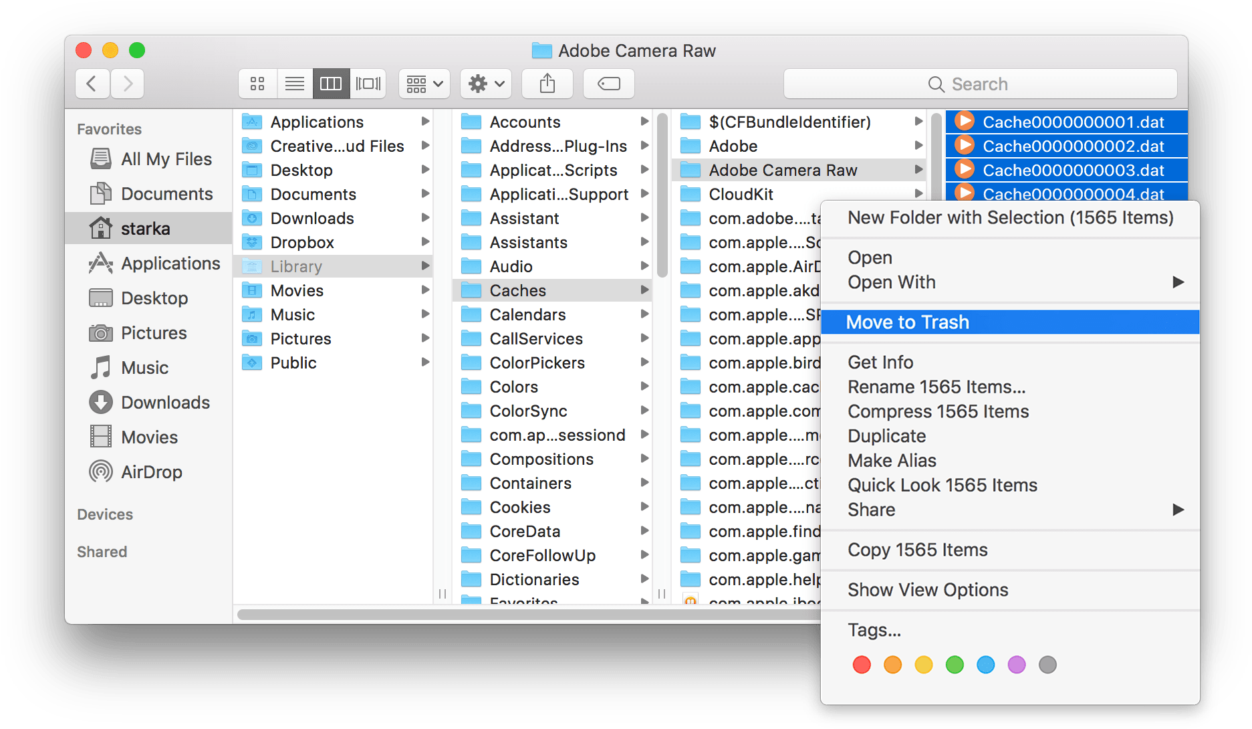Click the back navigation arrow
Viewport: 1252px width, 729px height.
(x=92, y=83)
